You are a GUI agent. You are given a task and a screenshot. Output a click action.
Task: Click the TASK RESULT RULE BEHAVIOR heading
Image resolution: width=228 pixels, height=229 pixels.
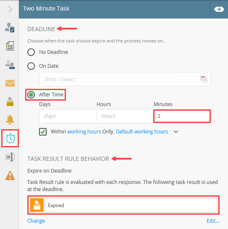(x=68, y=159)
